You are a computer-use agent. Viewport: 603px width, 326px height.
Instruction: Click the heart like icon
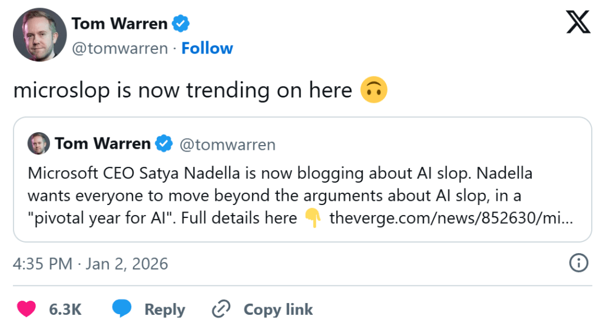[x=26, y=309]
